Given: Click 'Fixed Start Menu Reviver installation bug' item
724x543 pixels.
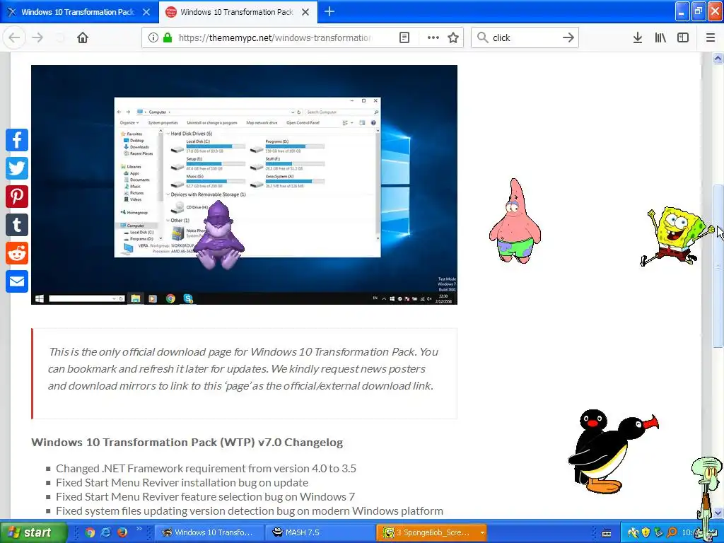Looking at the screenshot, I should pos(182,482).
